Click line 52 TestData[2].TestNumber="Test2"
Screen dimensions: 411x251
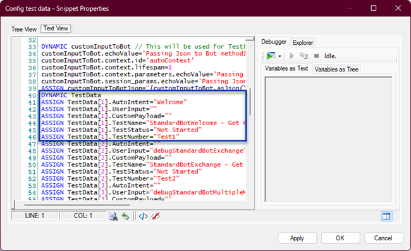click(110, 179)
